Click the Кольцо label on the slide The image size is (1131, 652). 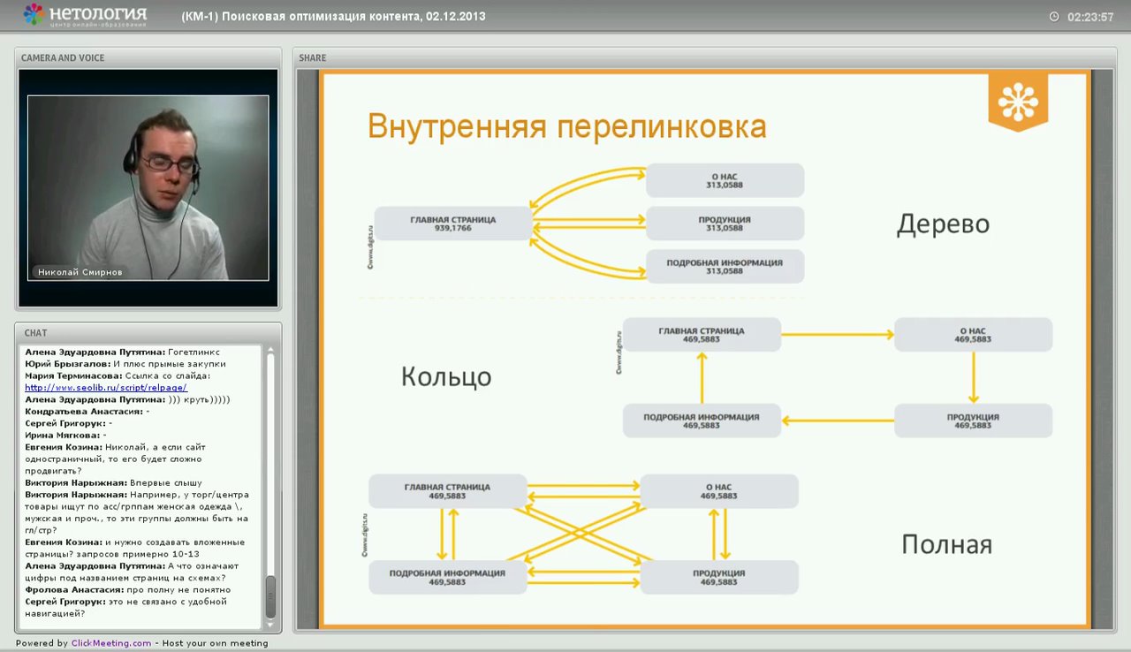(446, 376)
